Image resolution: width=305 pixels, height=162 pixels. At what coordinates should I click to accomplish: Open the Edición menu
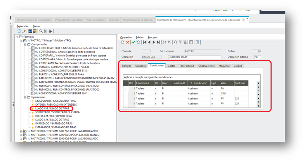point(140,37)
